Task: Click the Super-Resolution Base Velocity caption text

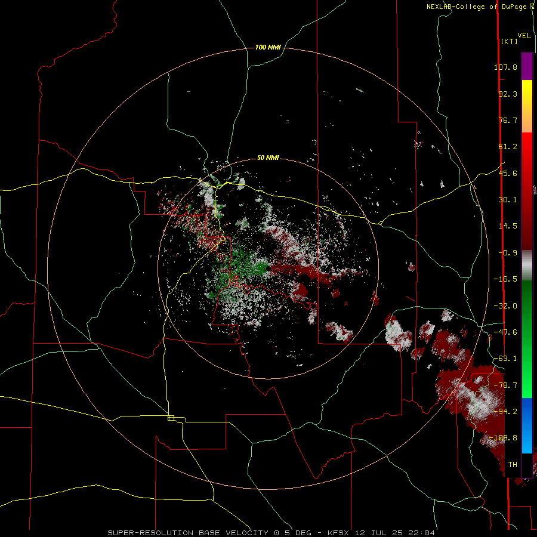Action: [271, 533]
